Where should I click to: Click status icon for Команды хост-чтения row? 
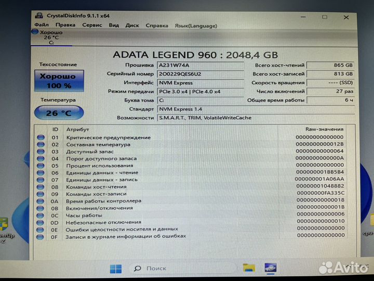coord(41,187)
